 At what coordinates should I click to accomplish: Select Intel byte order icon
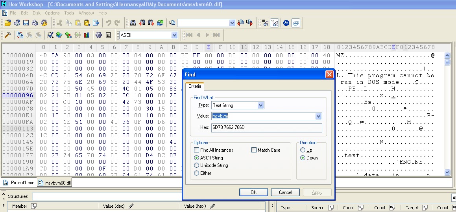click(x=295, y=23)
